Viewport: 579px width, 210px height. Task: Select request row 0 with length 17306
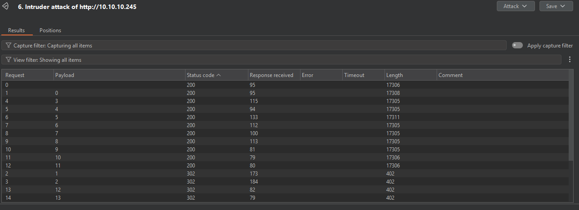pyautogui.click(x=285, y=85)
